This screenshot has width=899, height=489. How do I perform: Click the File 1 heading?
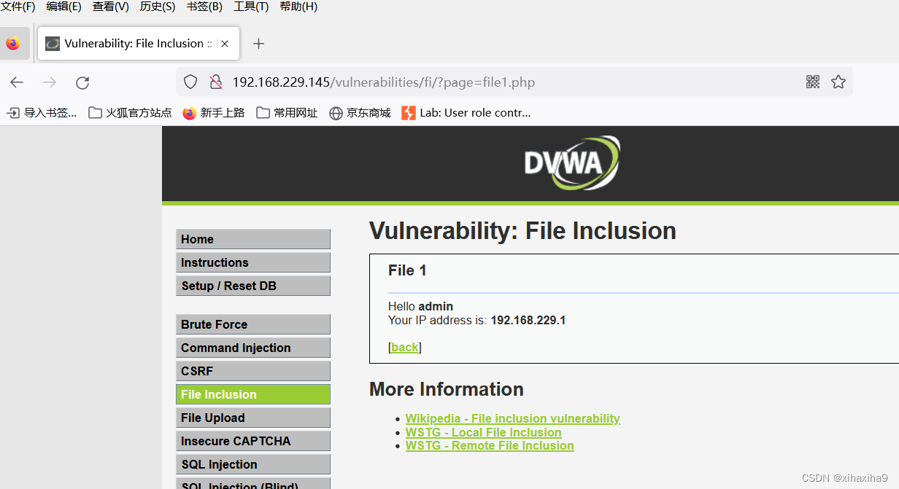click(x=407, y=270)
